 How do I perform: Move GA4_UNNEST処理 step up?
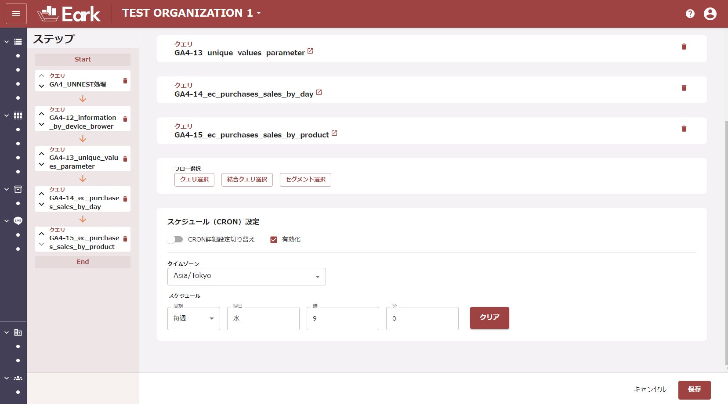(42, 76)
